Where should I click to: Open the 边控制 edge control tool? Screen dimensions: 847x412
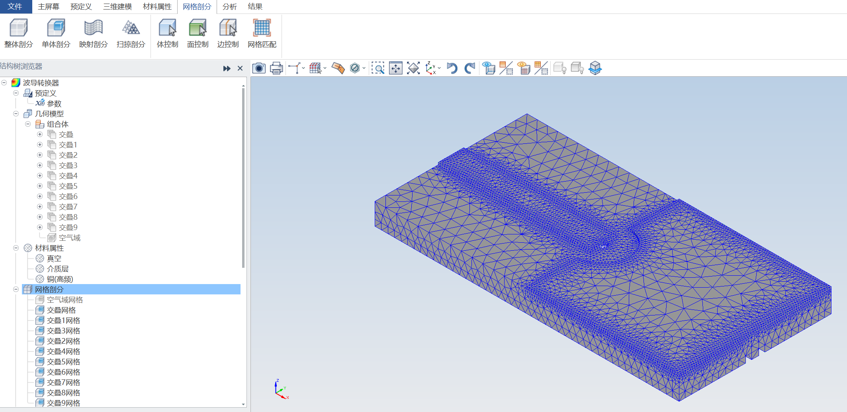228,34
